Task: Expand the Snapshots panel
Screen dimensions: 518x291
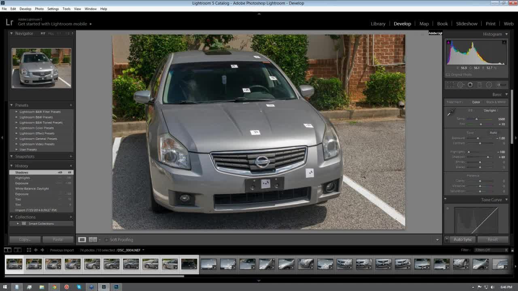Action: (11, 156)
